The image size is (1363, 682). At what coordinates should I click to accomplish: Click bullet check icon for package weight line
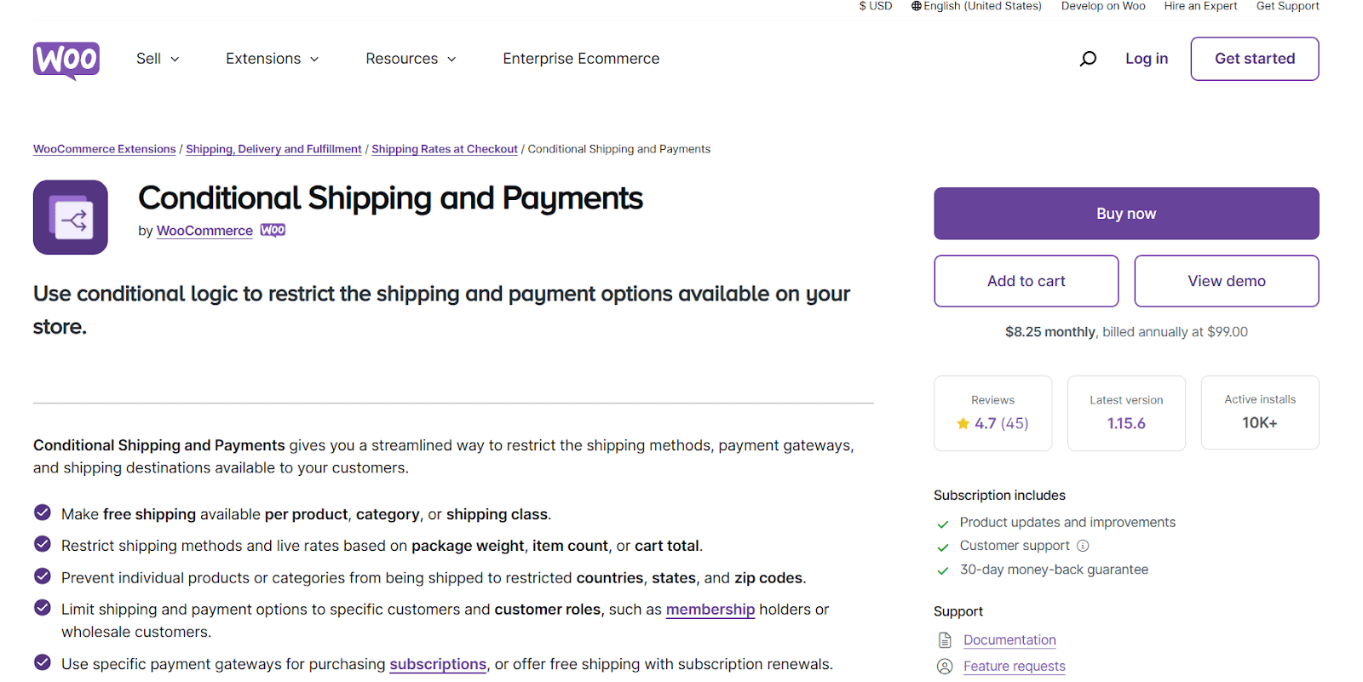click(42, 544)
